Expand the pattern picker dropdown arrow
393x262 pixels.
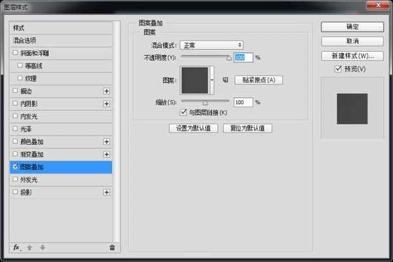(x=212, y=81)
